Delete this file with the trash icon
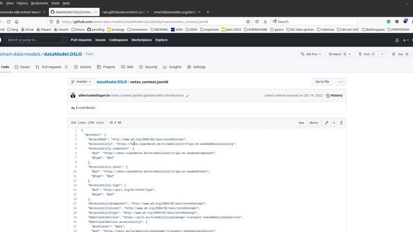 (x=341, y=122)
